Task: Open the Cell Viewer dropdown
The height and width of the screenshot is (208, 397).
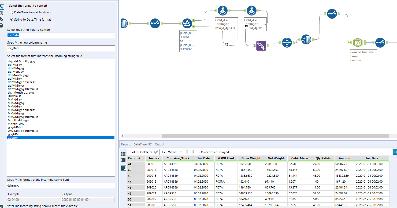Action: click(x=181, y=152)
